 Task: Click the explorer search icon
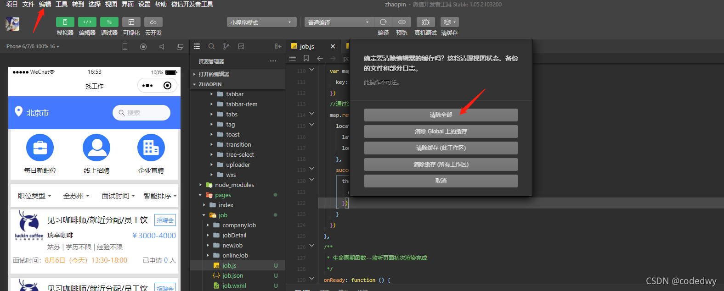211,46
